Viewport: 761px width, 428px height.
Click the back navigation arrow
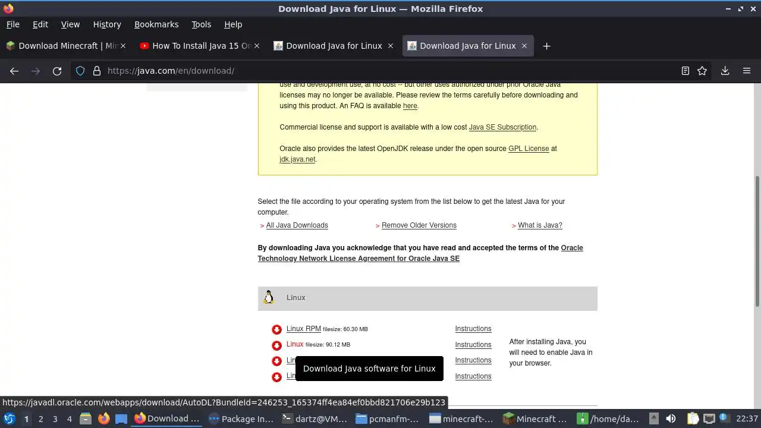coord(14,71)
